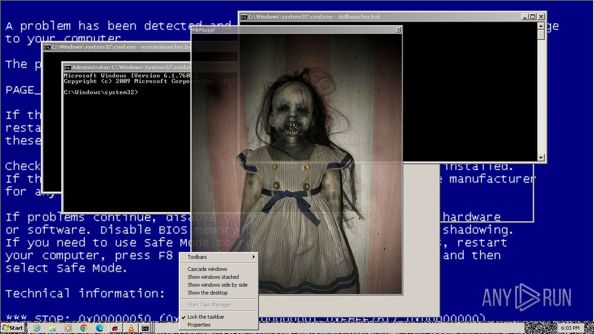The image size is (594, 334).
Task: Click the dolllauncher.bat cmd window title icon
Action: coord(244,17)
